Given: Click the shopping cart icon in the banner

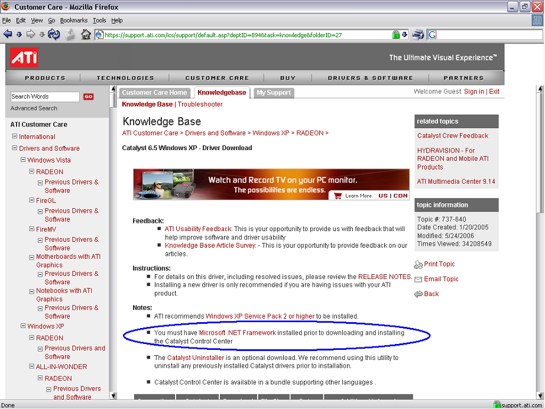Looking at the screenshot, I should click(x=338, y=196).
